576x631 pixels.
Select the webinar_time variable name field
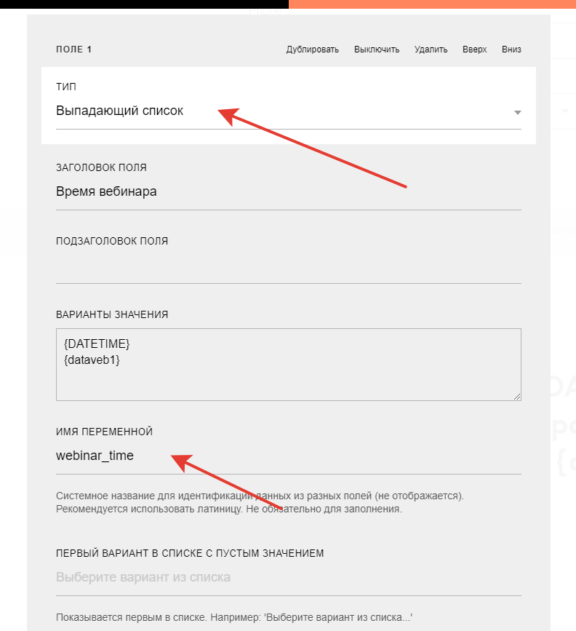pos(288,456)
